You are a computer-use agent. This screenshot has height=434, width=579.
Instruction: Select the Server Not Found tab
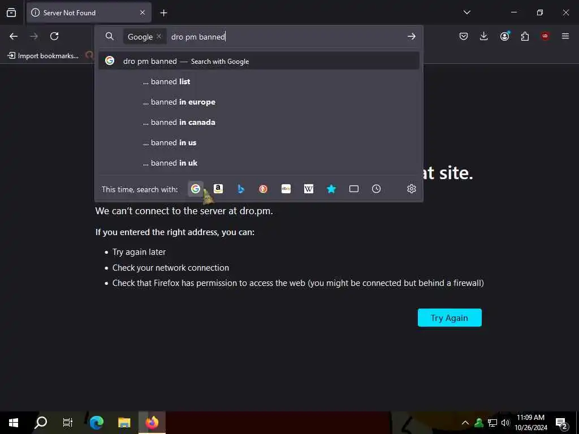89,13
